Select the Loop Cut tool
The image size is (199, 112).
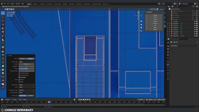click(x=3, y=59)
